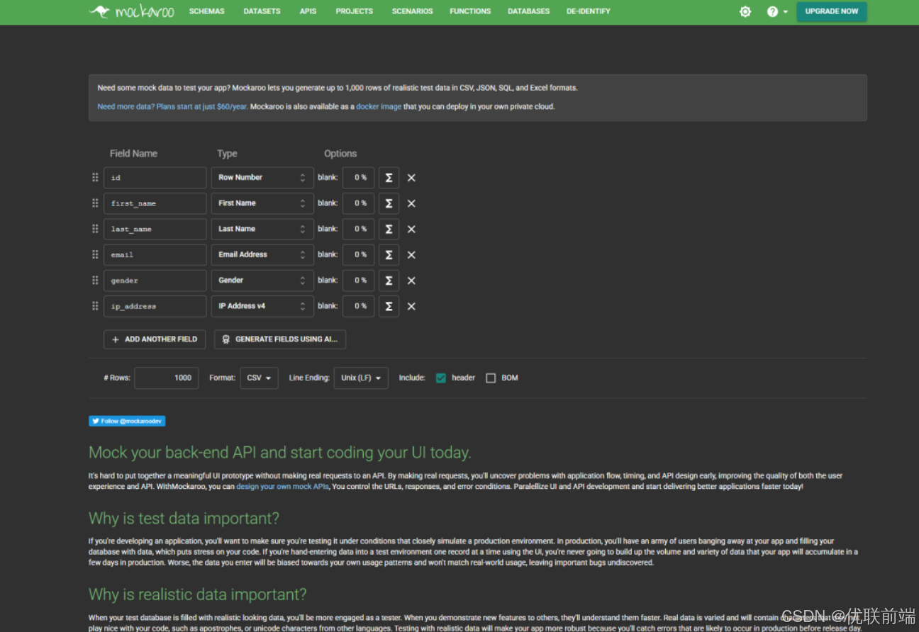Open the formula editor for first_name field
919x632 pixels.
point(389,203)
